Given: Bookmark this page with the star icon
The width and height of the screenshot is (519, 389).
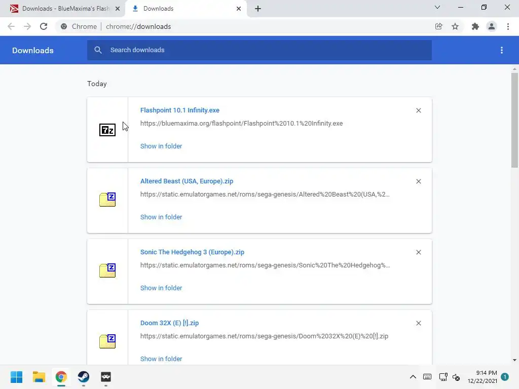Looking at the screenshot, I should [x=455, y=26].
